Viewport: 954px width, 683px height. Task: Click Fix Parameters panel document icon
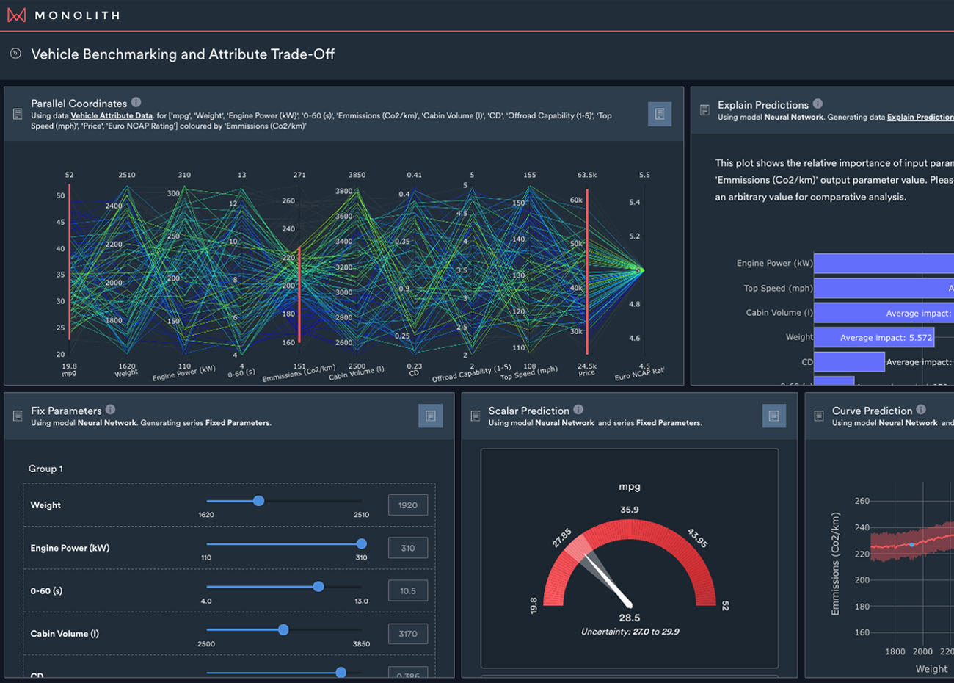coord(18,416)
